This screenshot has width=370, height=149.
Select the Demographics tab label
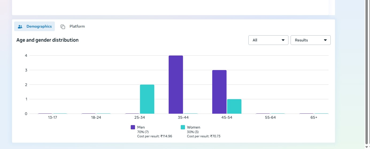pos(39,26)
